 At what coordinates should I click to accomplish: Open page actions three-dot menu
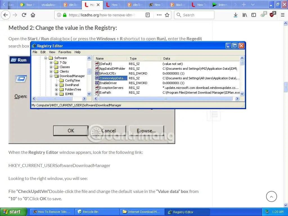click(x=159, y=15)
